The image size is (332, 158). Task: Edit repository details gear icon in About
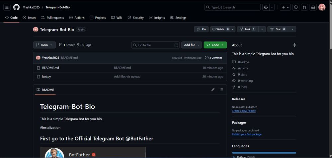coord(294,45)
